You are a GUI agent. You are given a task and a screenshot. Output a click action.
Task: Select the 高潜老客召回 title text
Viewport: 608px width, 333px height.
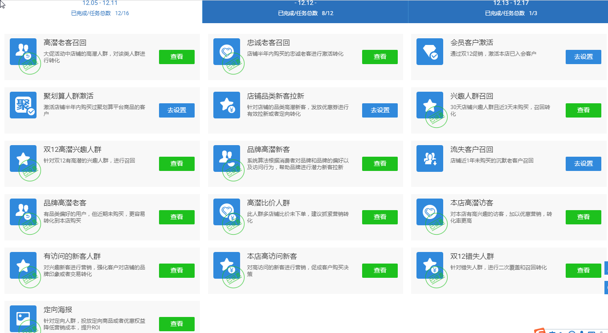(65, 43)
